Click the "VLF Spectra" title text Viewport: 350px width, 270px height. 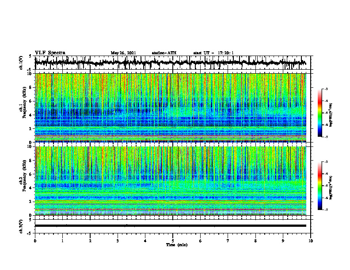click(x=50, y=53)
